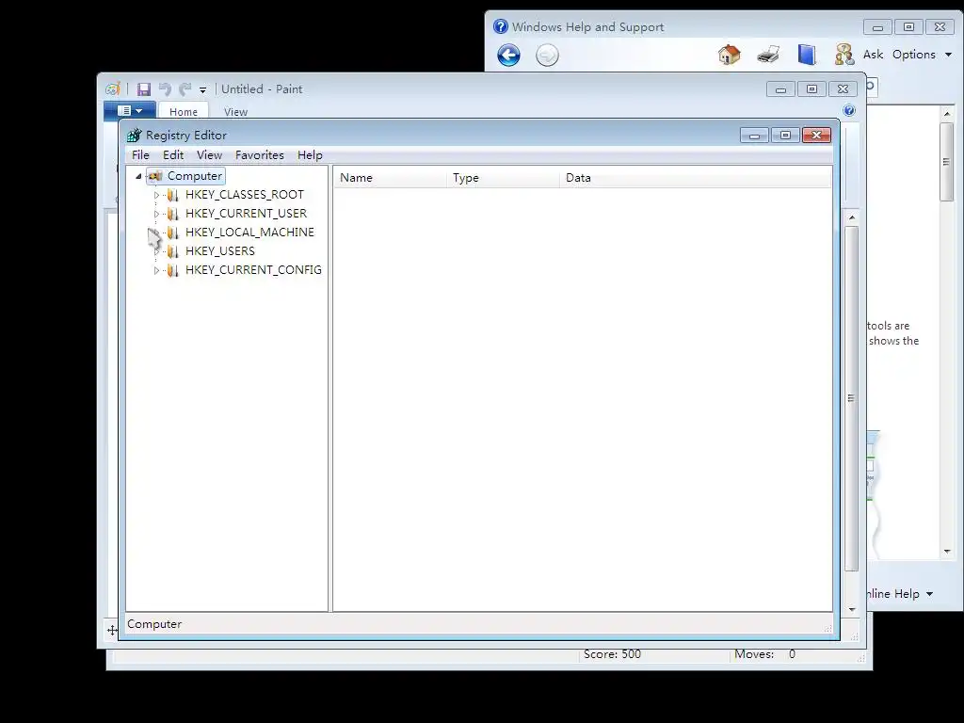Click the HKEY_USERS folder icon
Image resolution: width=964 pixels, height=723 pixels.
pyautogui.click(x=173, y=251)
